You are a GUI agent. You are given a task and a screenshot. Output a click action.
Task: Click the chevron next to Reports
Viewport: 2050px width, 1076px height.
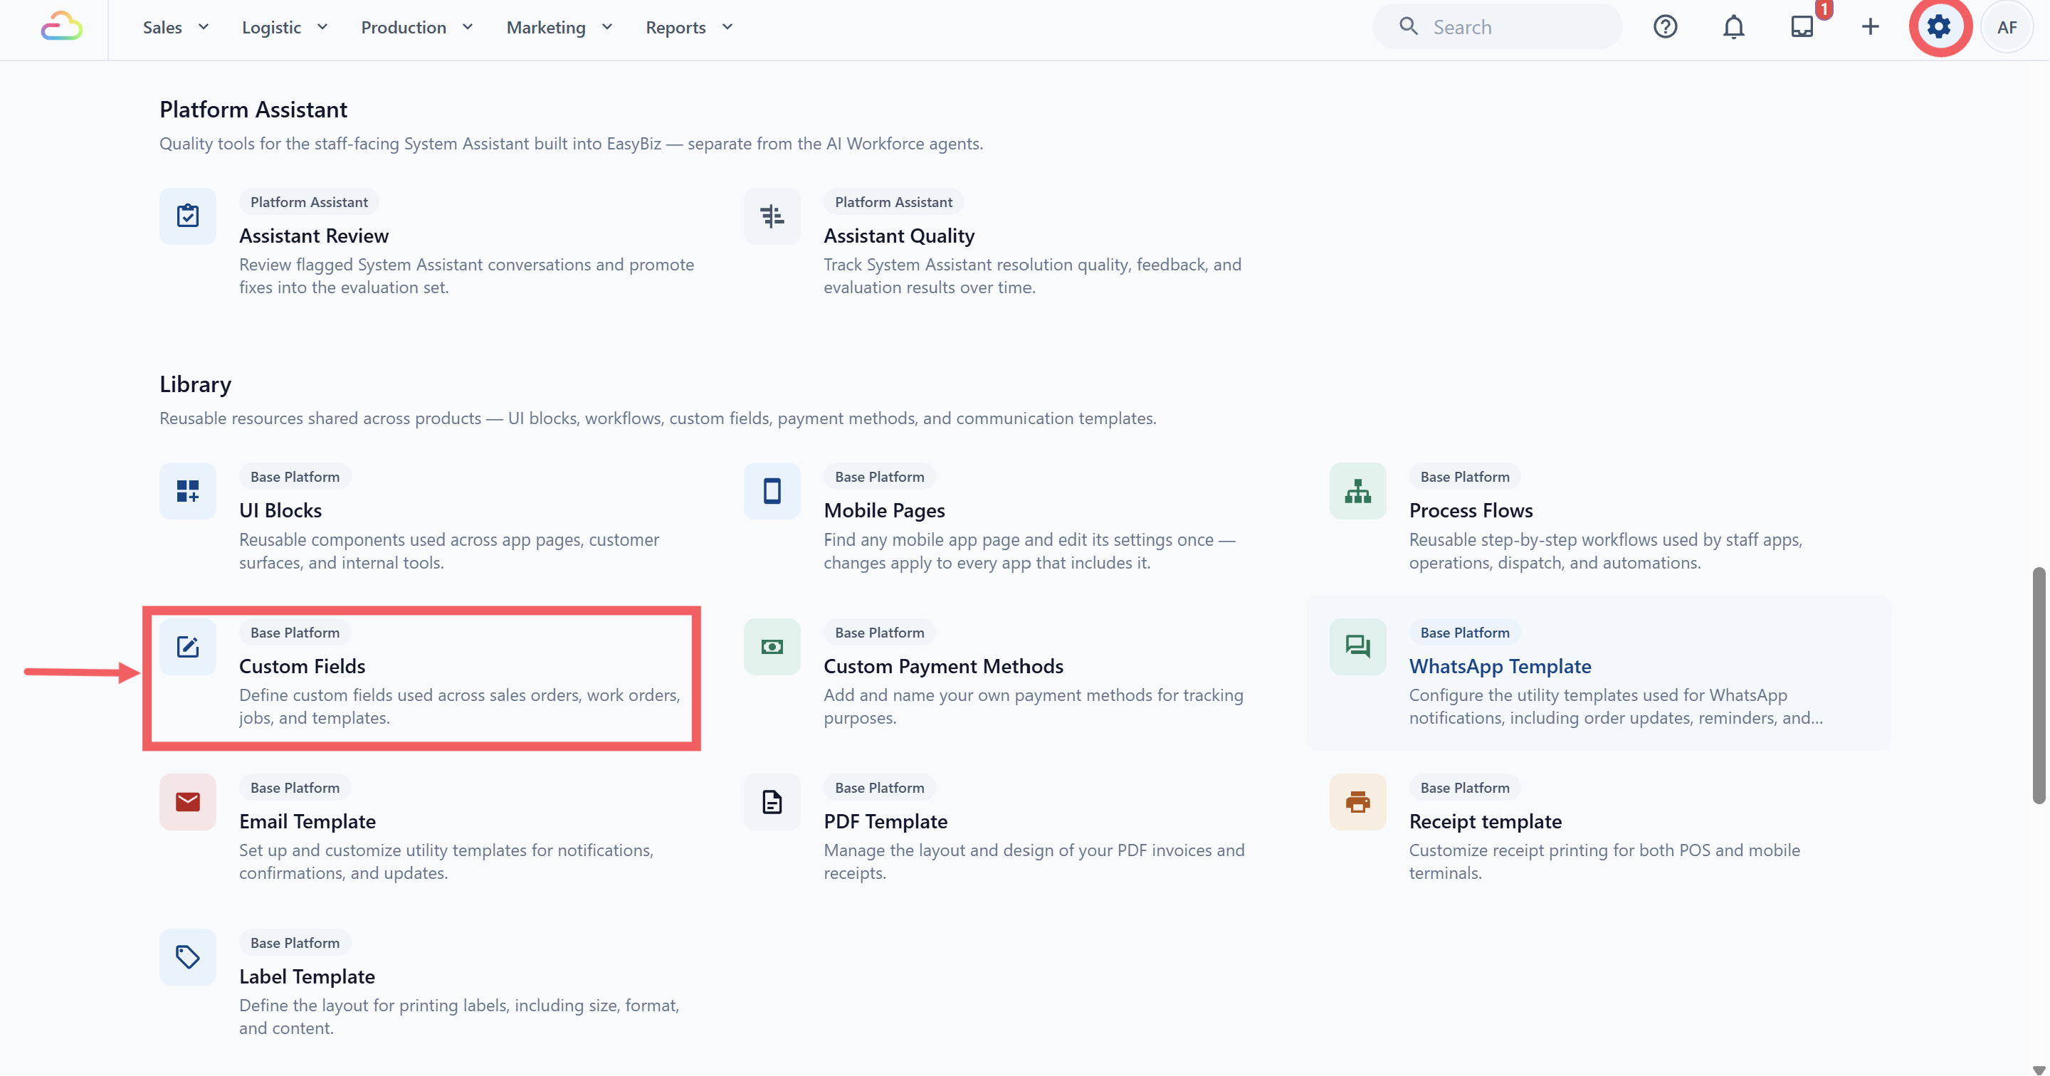pyautogui.click(x=727, y=27)
